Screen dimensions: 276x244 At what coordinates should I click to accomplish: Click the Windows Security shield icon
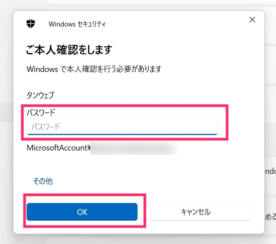[31, 24]
